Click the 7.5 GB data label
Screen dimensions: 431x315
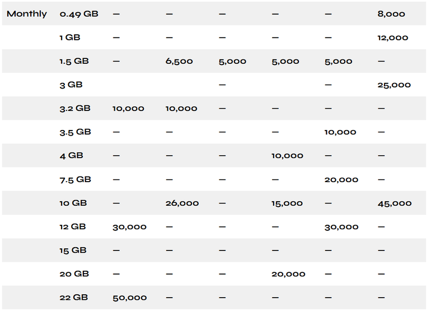click(x=76, y=179)
